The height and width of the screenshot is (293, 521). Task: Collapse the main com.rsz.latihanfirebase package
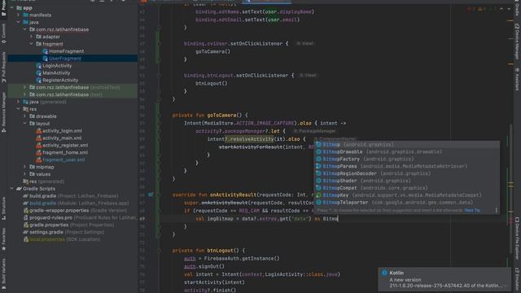pyautogui.click(x=25, y=29)
